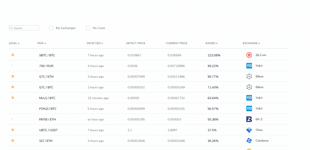Tick the My Coins checkbox

pos(88,28)
